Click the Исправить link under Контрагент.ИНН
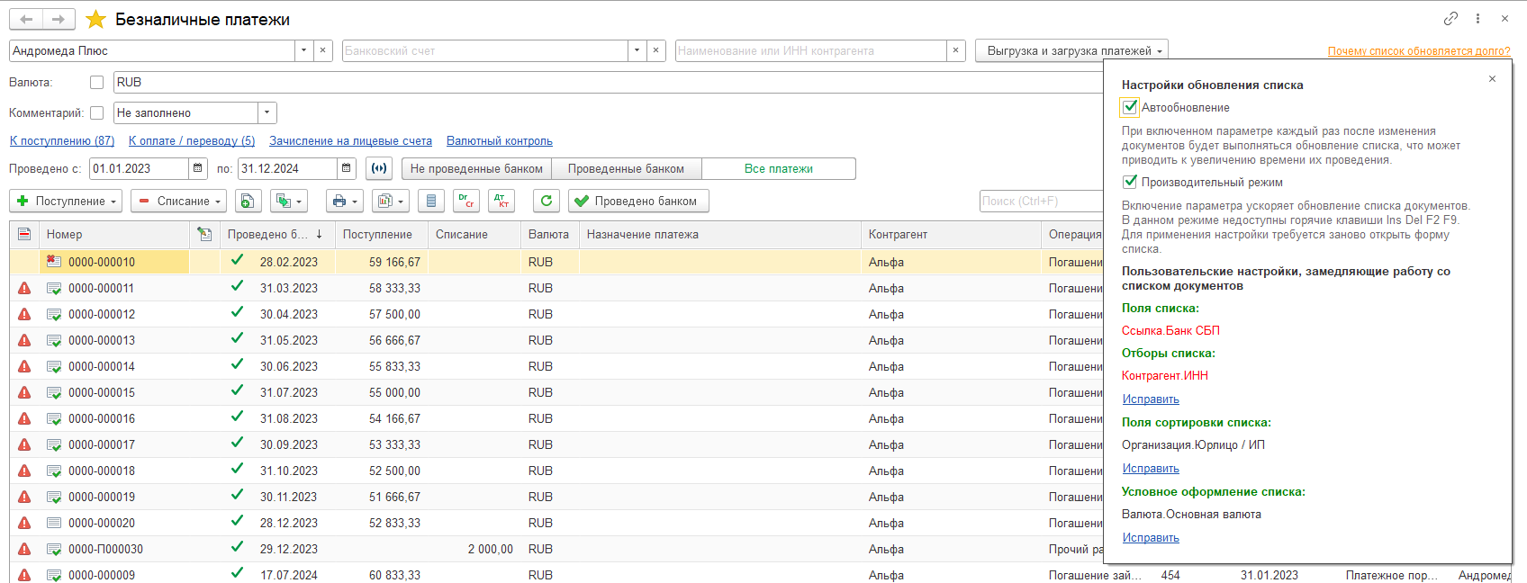 (1150, 399)
